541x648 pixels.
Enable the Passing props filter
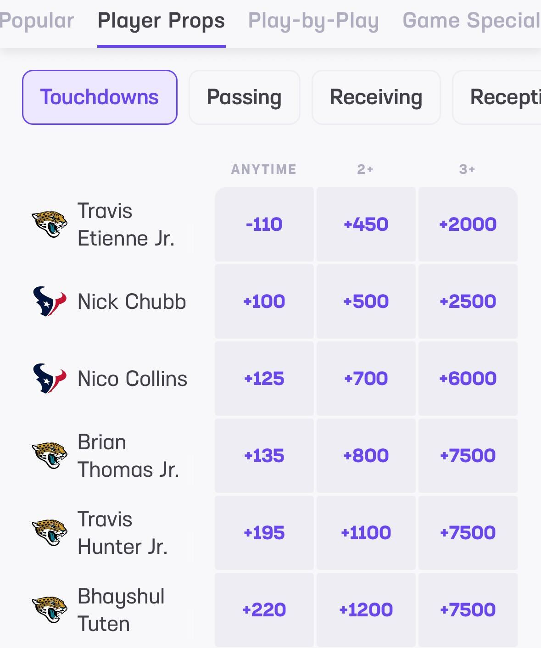click(244, 97)
